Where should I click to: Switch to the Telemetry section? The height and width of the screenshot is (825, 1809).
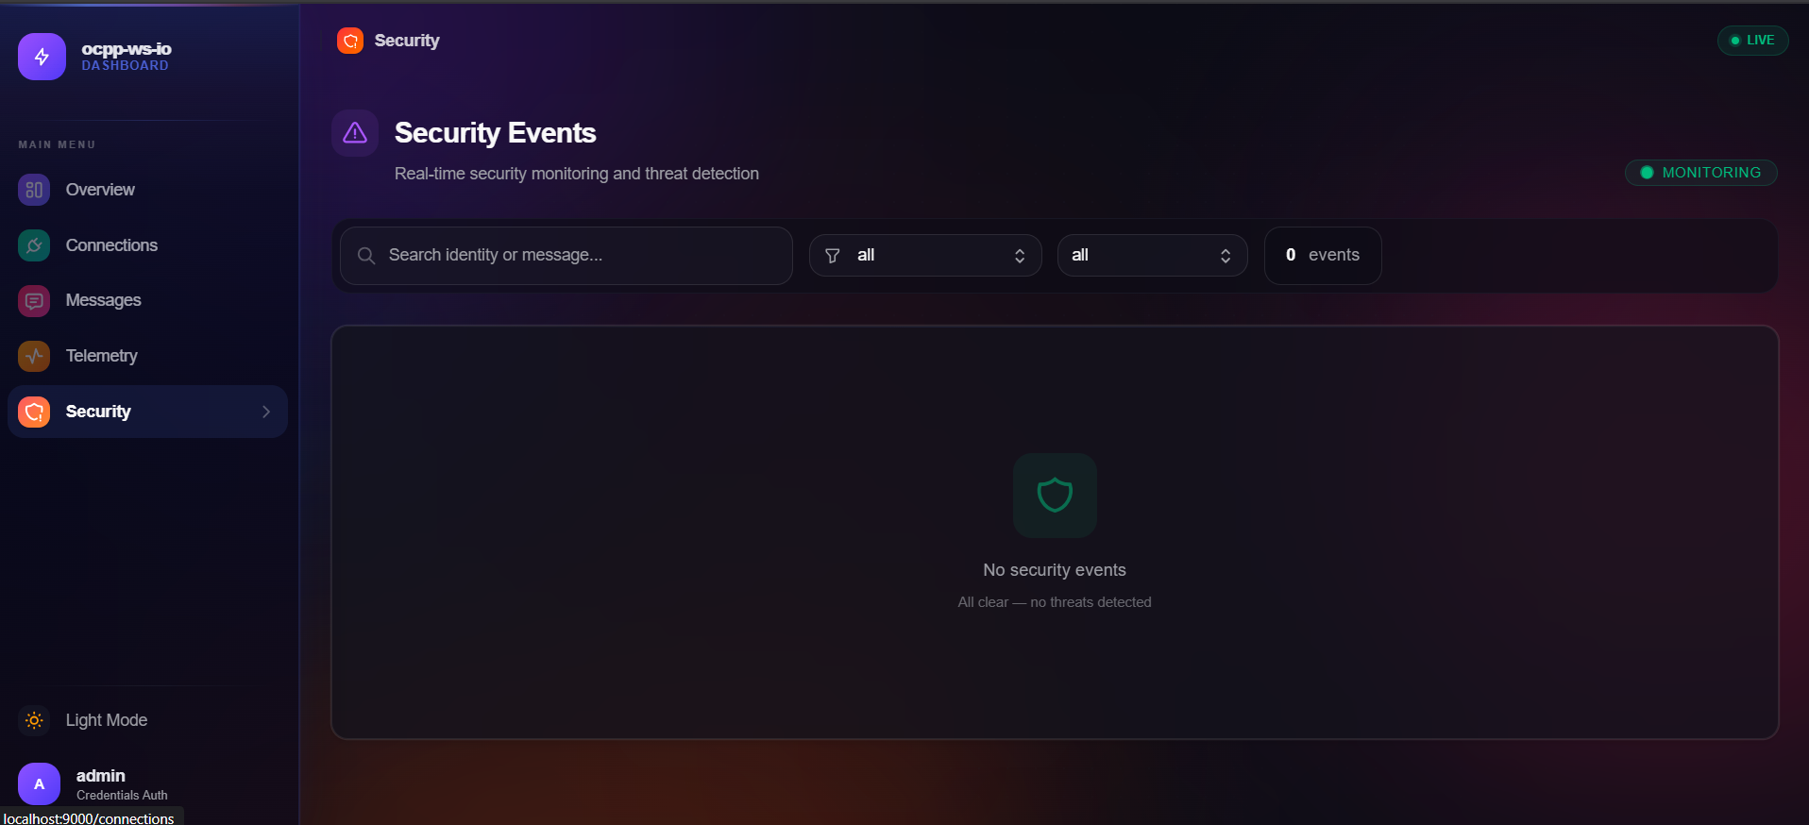point(101,356)
